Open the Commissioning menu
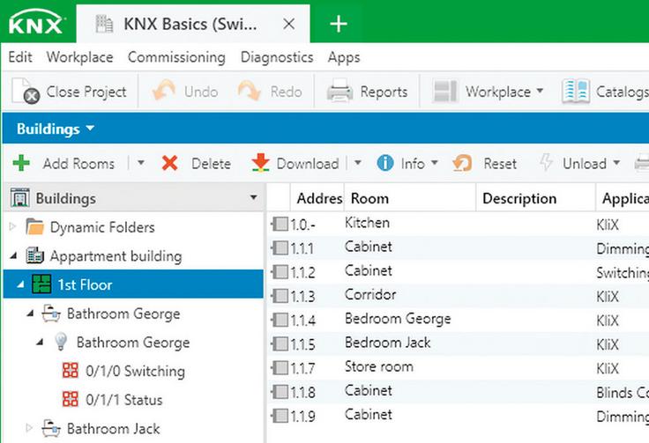Viewport: 649px width, 443px height. [x=176, y=57]
